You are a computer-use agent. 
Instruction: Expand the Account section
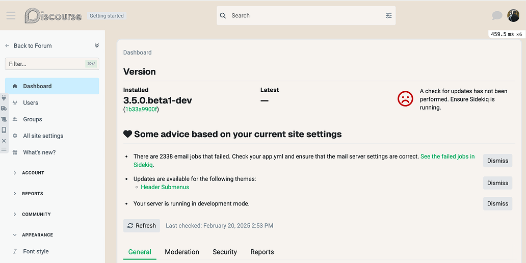point(33,173)
